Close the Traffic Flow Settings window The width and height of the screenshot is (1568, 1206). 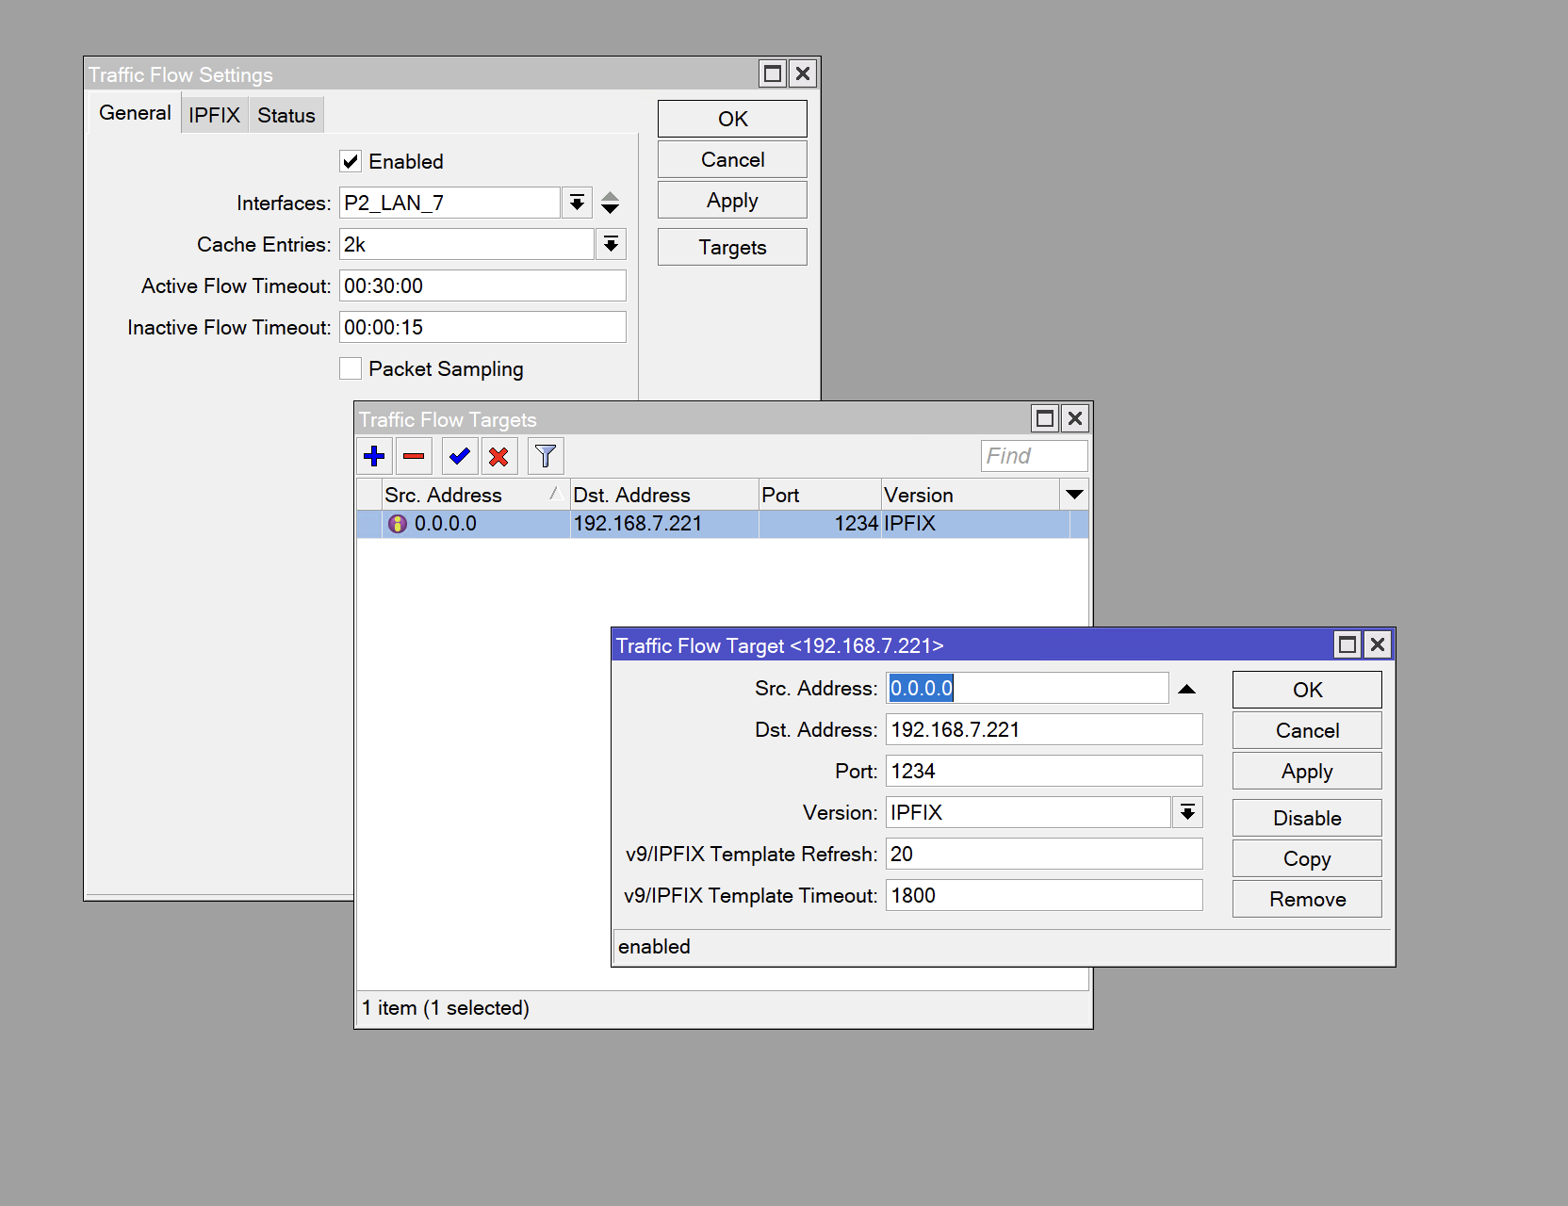pos(803,73)
